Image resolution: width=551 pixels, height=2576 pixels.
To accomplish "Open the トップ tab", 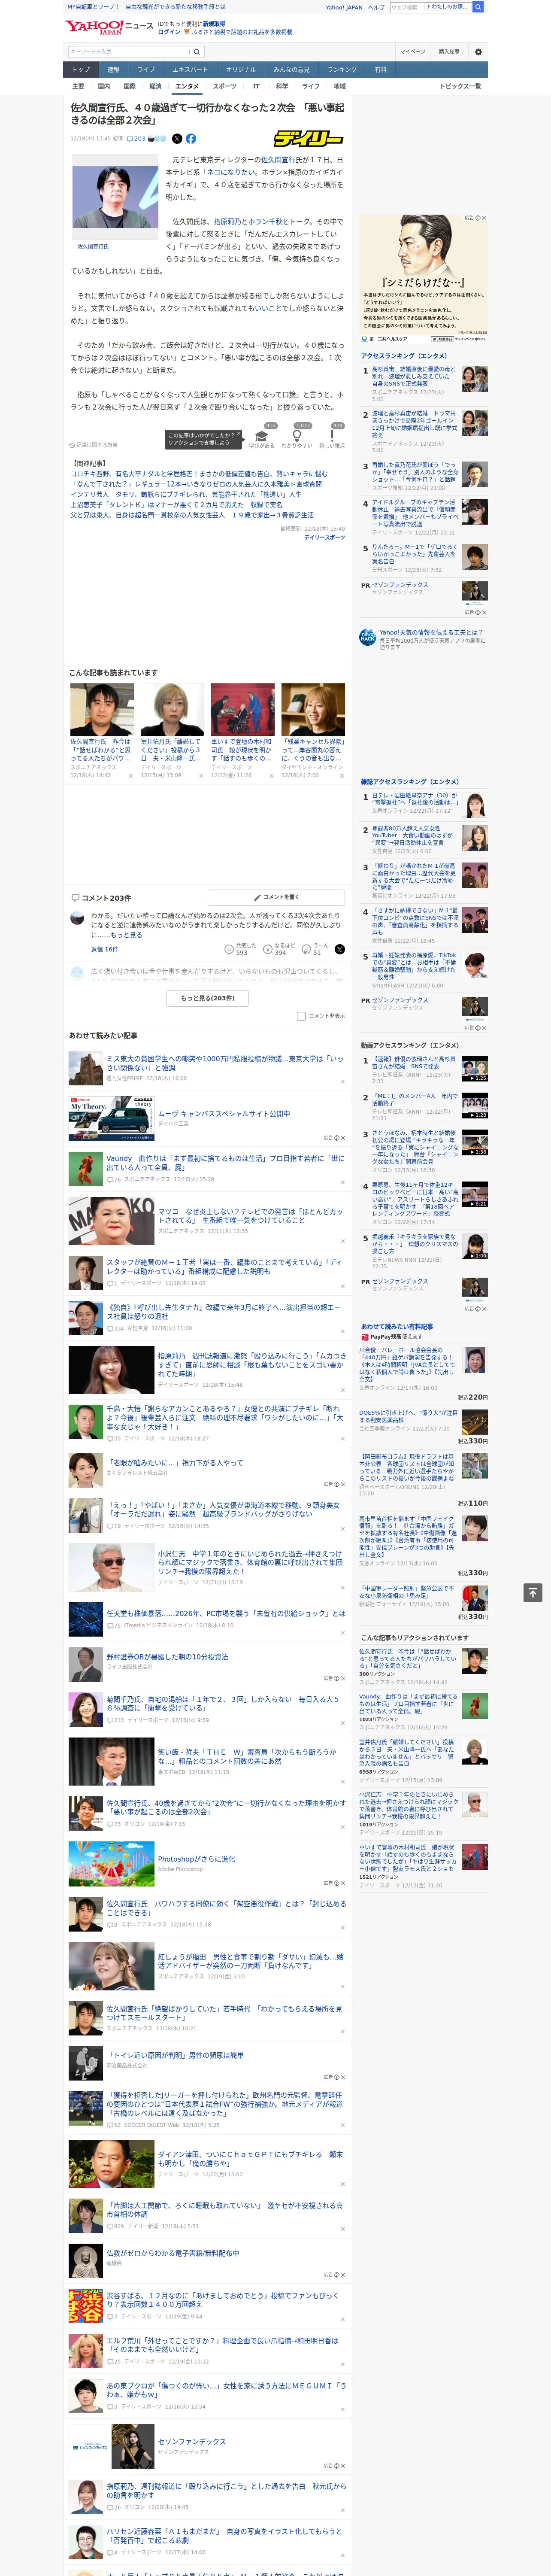I will (81, 70).
